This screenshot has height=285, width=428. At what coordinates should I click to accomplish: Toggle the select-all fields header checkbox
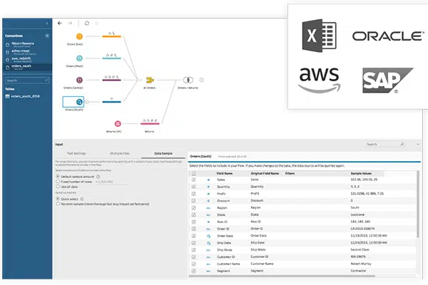pyautogui.click(x=194, y=173)
